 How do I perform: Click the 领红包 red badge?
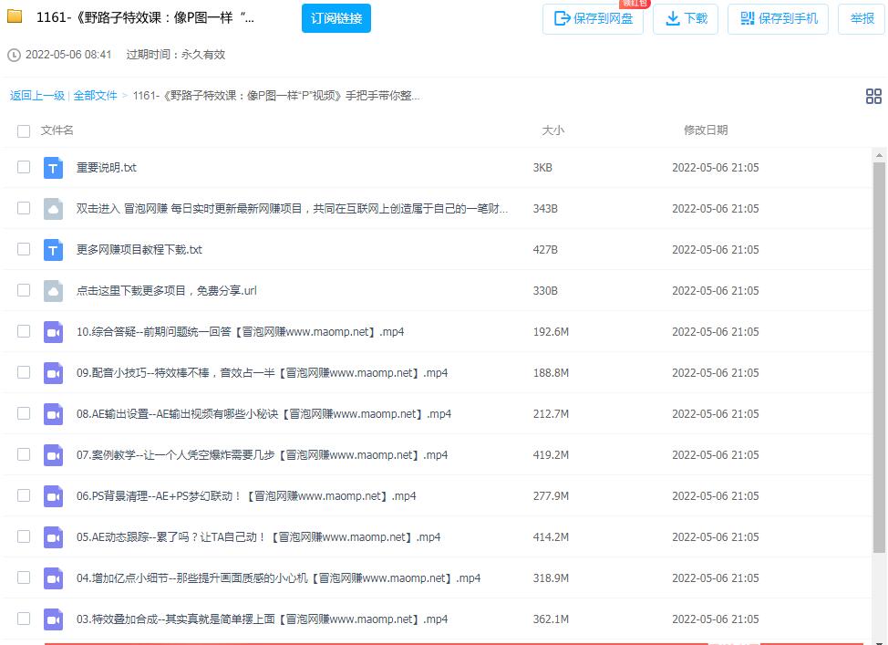[x=635, y=4]
